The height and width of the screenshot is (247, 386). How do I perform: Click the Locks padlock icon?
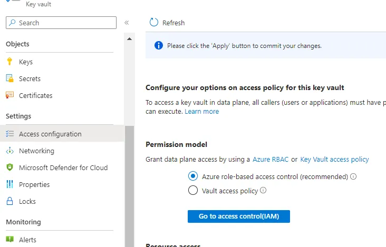tap(9, 201)
